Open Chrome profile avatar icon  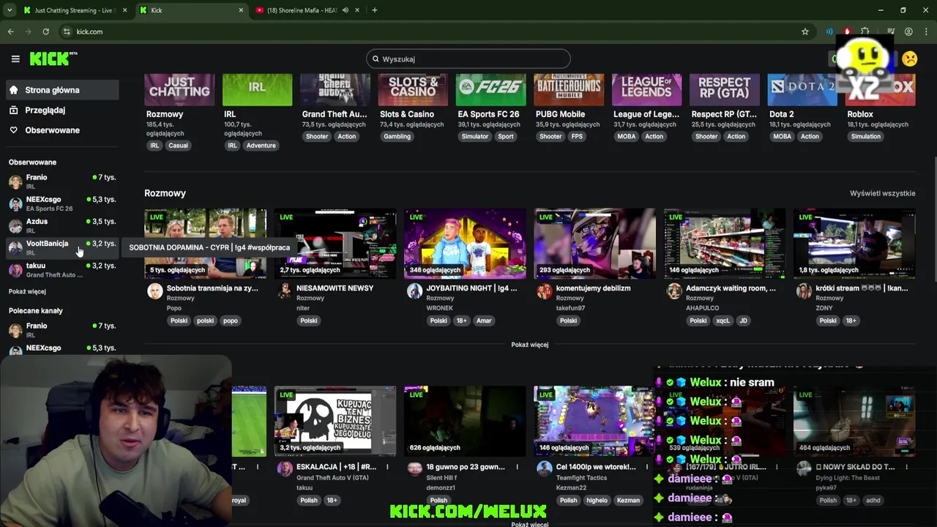point(908,31)
